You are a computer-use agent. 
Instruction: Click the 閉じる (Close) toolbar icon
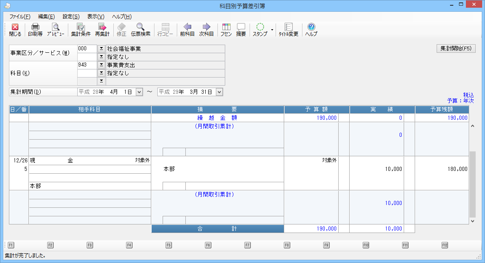[15, 30]
